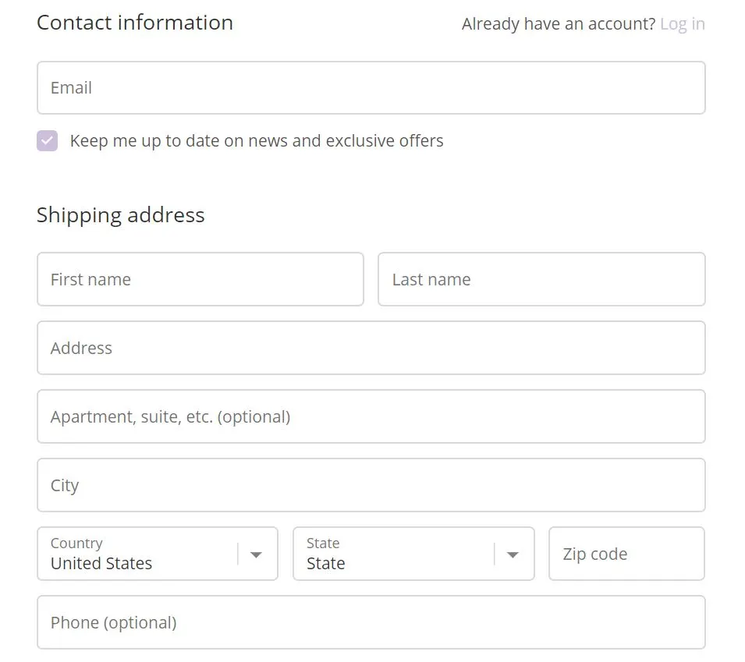This screenshot has width=745, height=662.
Task: Click the City input field
Action: tap(371, 485)
